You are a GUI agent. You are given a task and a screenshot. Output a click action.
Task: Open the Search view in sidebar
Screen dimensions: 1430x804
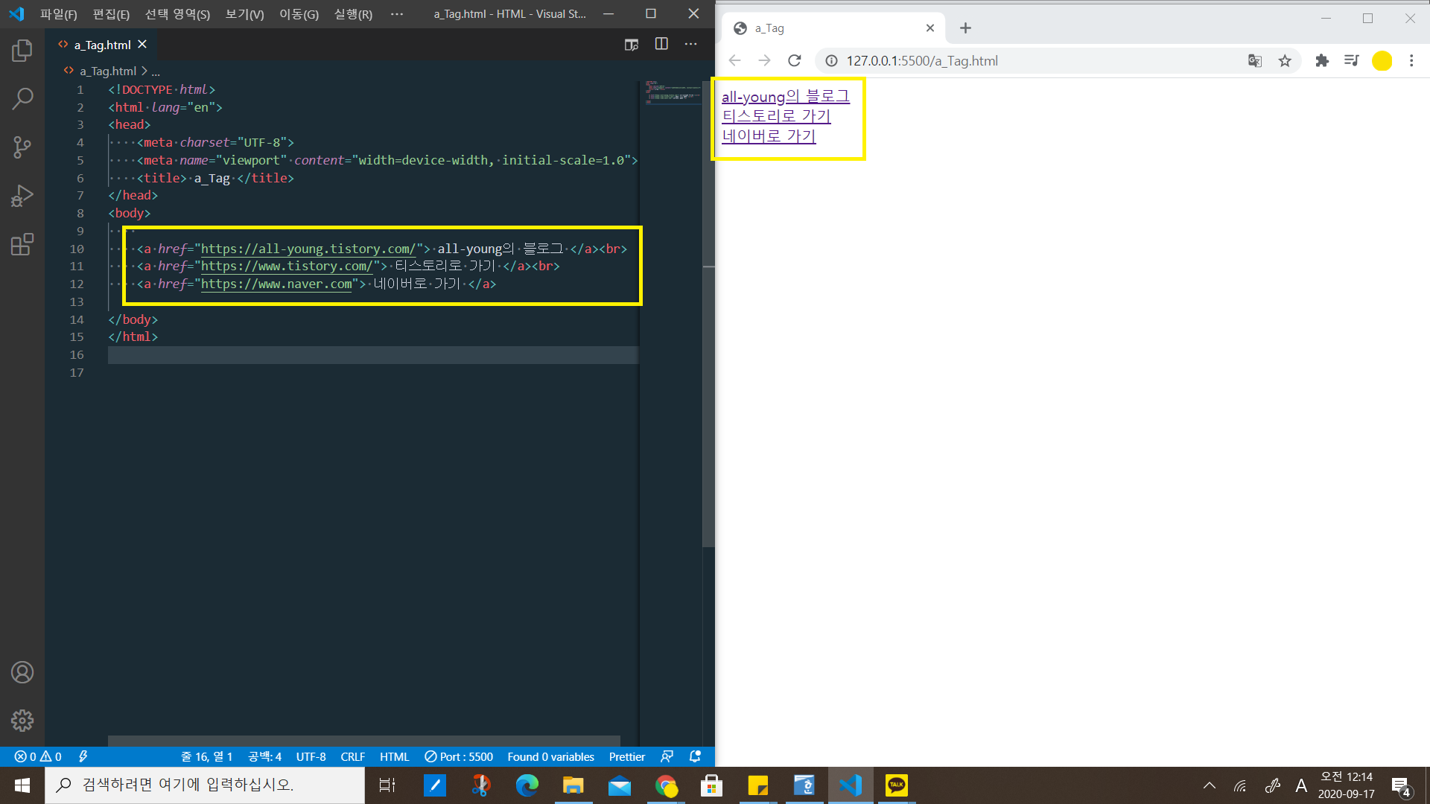click(x=22, y=98)
